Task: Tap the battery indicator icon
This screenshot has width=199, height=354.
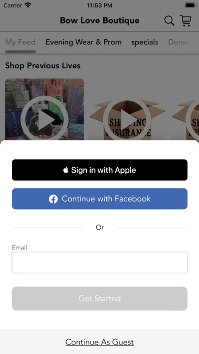Action: (x=190, y=5)
